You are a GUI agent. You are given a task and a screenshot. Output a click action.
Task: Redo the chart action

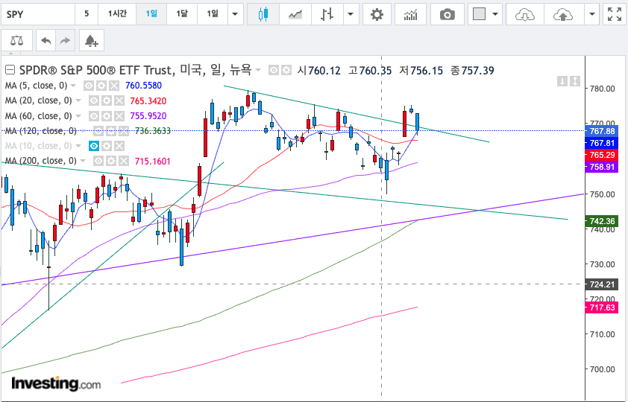(65, 40)
